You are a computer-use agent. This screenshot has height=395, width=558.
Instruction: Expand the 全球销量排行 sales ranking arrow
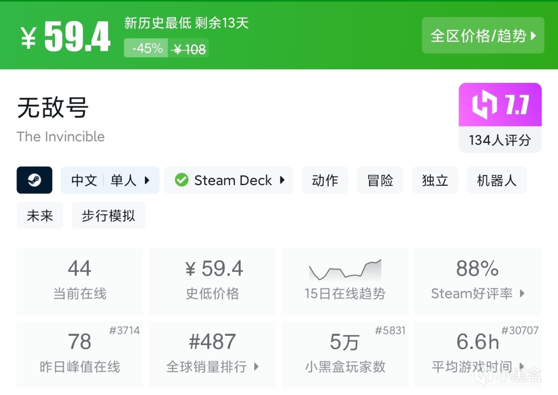[256, 367]
